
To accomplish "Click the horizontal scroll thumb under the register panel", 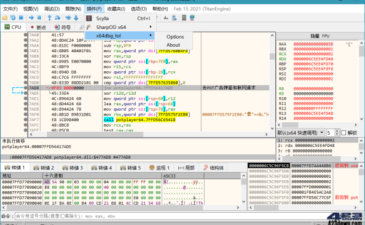I will coord(290,125).
